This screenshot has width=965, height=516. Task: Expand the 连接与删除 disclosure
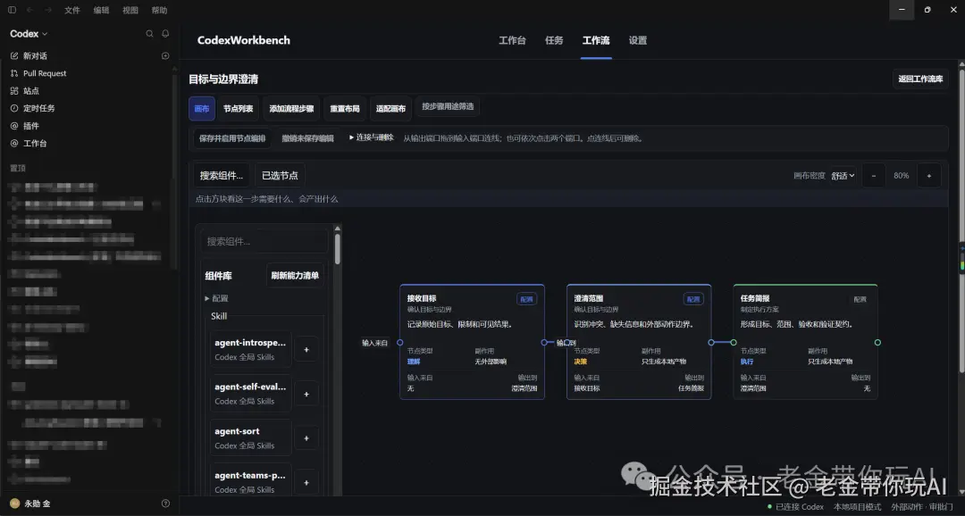click(371, 137)
